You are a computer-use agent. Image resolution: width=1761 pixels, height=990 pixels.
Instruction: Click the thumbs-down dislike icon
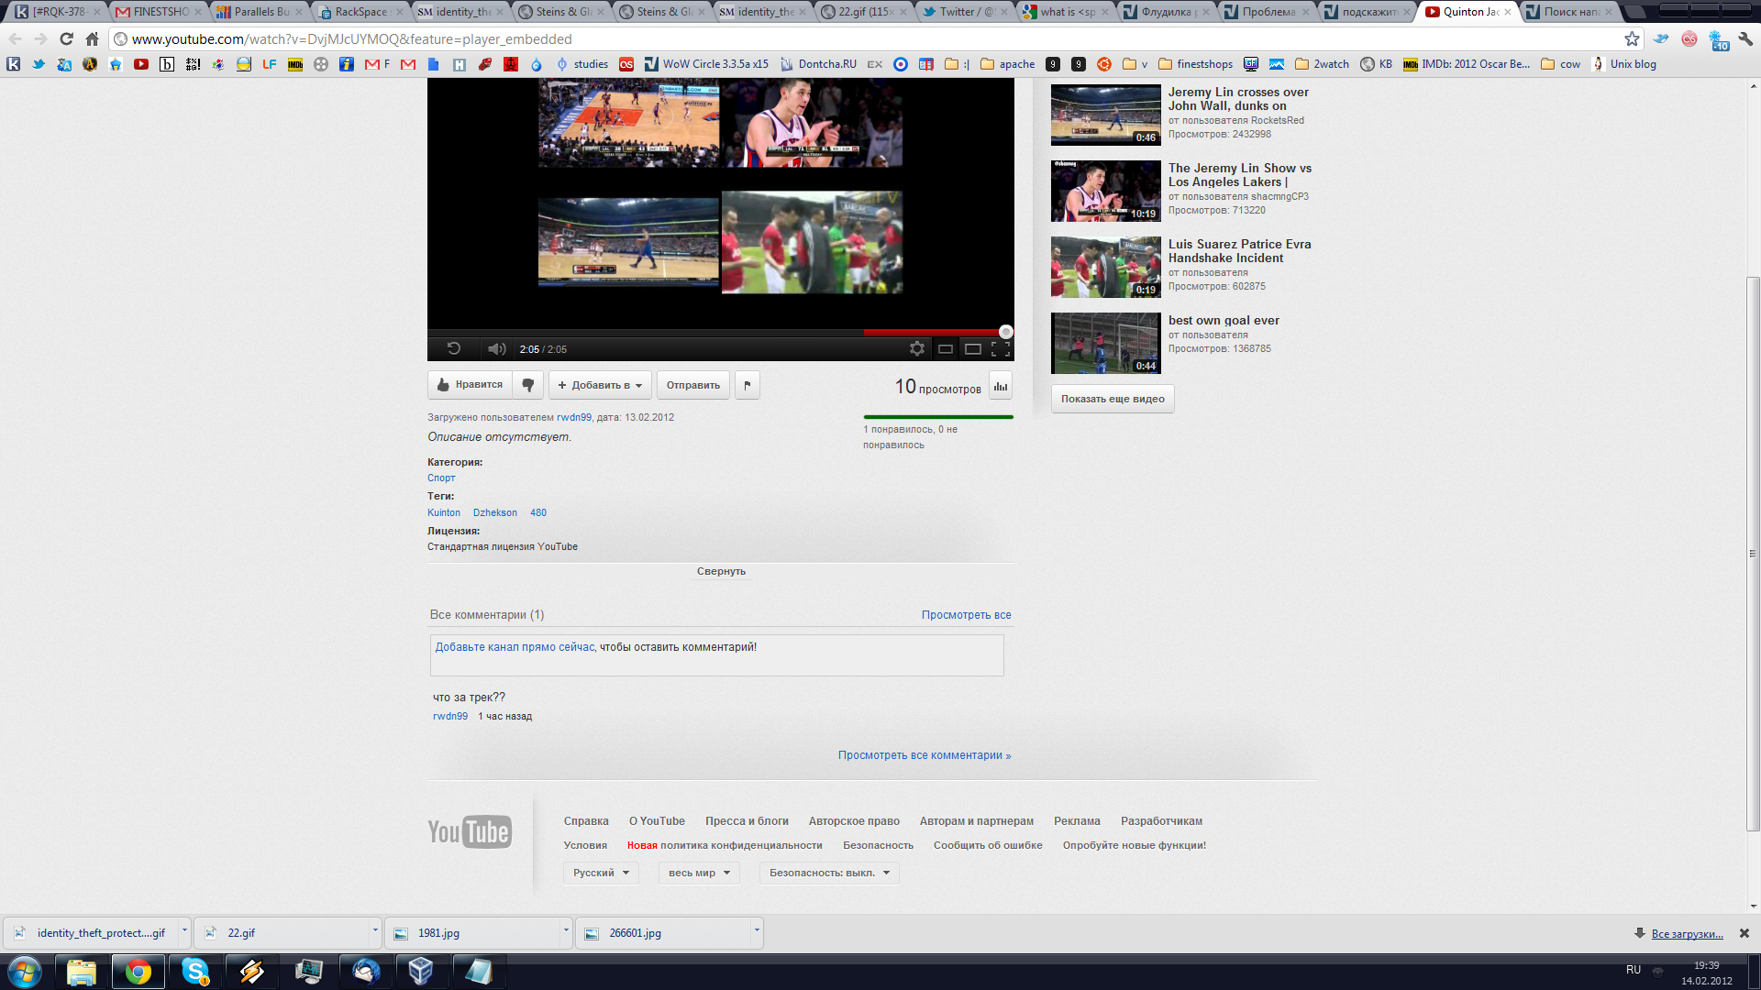528,385
